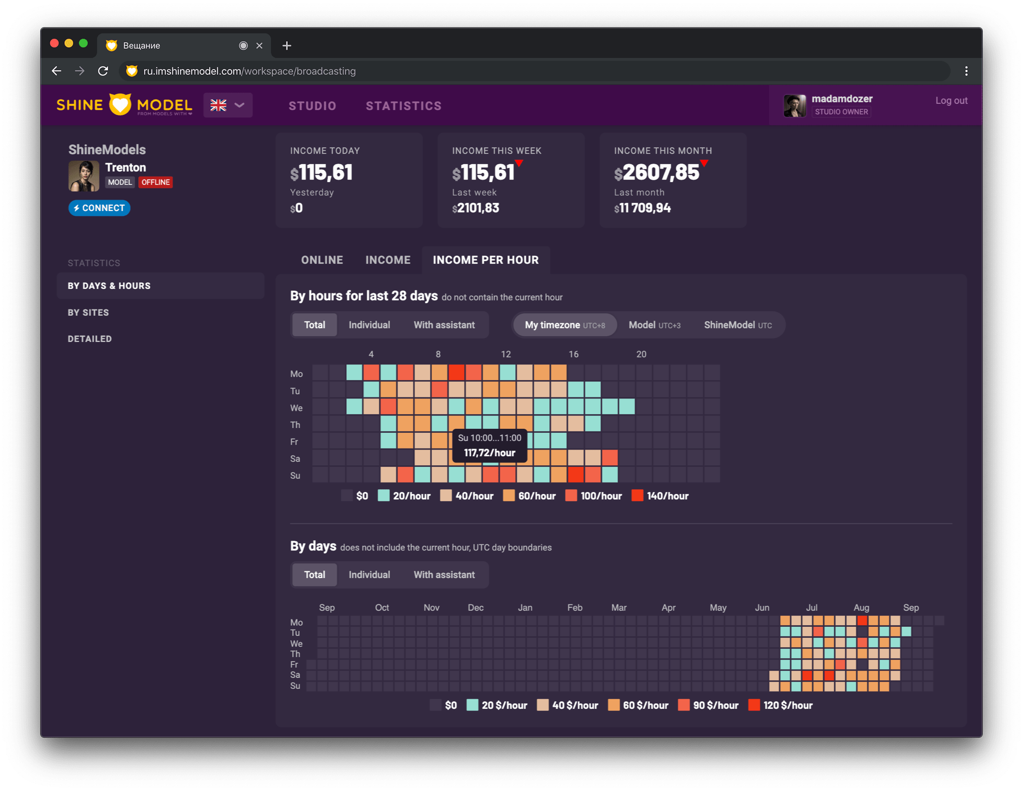Select Individual in the by-hours filter

click(369, 325)
